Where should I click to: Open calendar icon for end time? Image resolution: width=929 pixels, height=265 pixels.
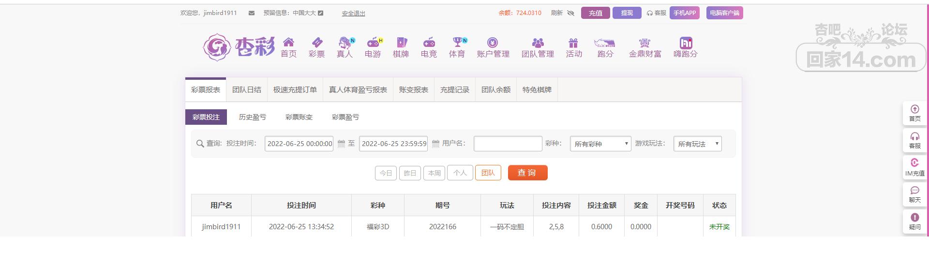(435, 144)
